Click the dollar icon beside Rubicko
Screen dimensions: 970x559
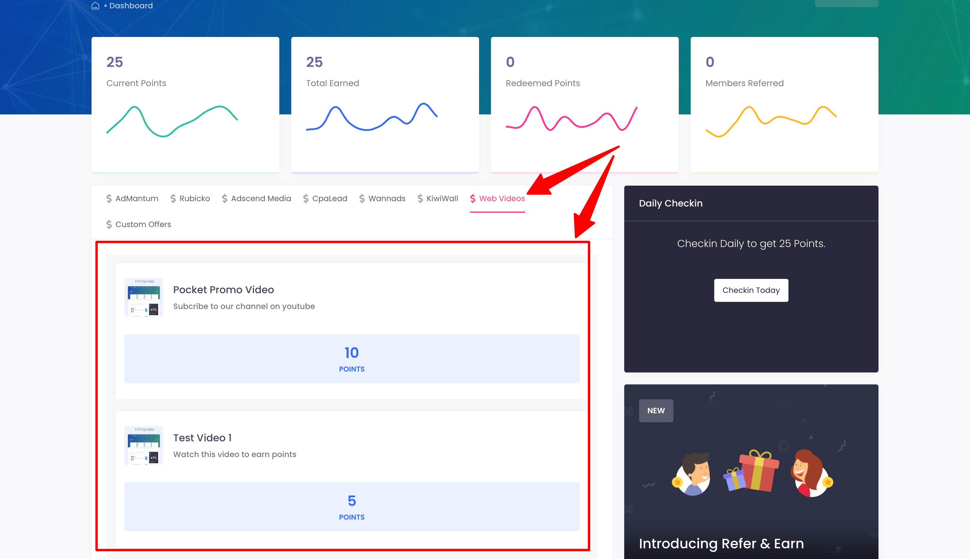pos(173,198)
